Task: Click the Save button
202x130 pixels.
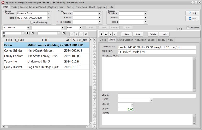Action: click(138, 34)
